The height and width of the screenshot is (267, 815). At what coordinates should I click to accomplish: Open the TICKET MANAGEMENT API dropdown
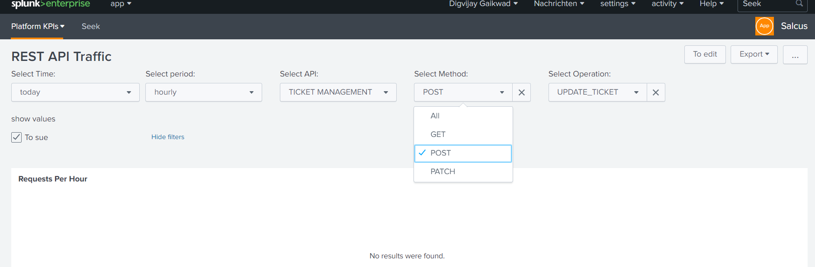338,92
